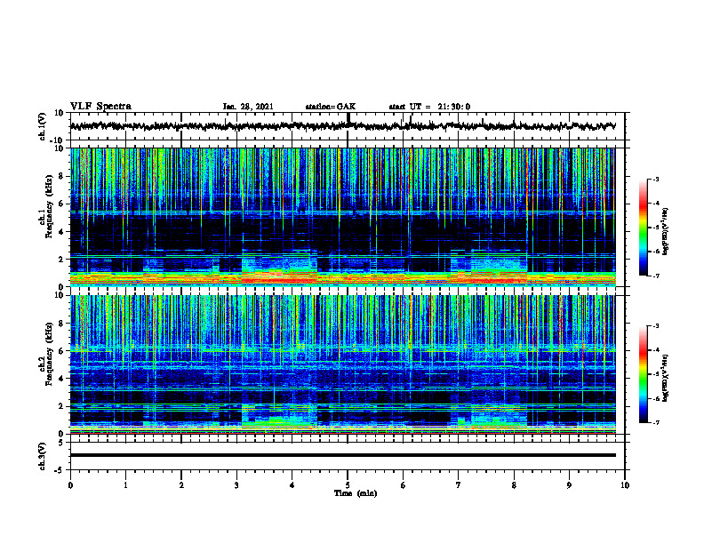The width and height of the screenshot is (704, 544).
Task: Click time axis tick label "4"
Action: [x=292, y=485]
